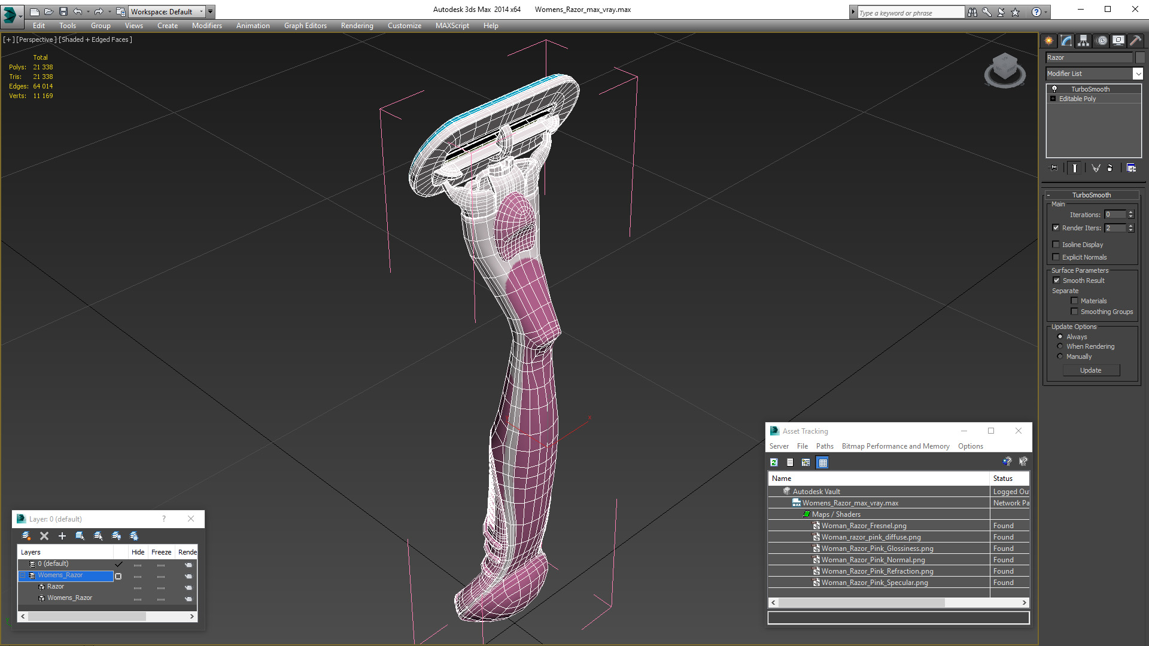Select the Always update option

1060,337
